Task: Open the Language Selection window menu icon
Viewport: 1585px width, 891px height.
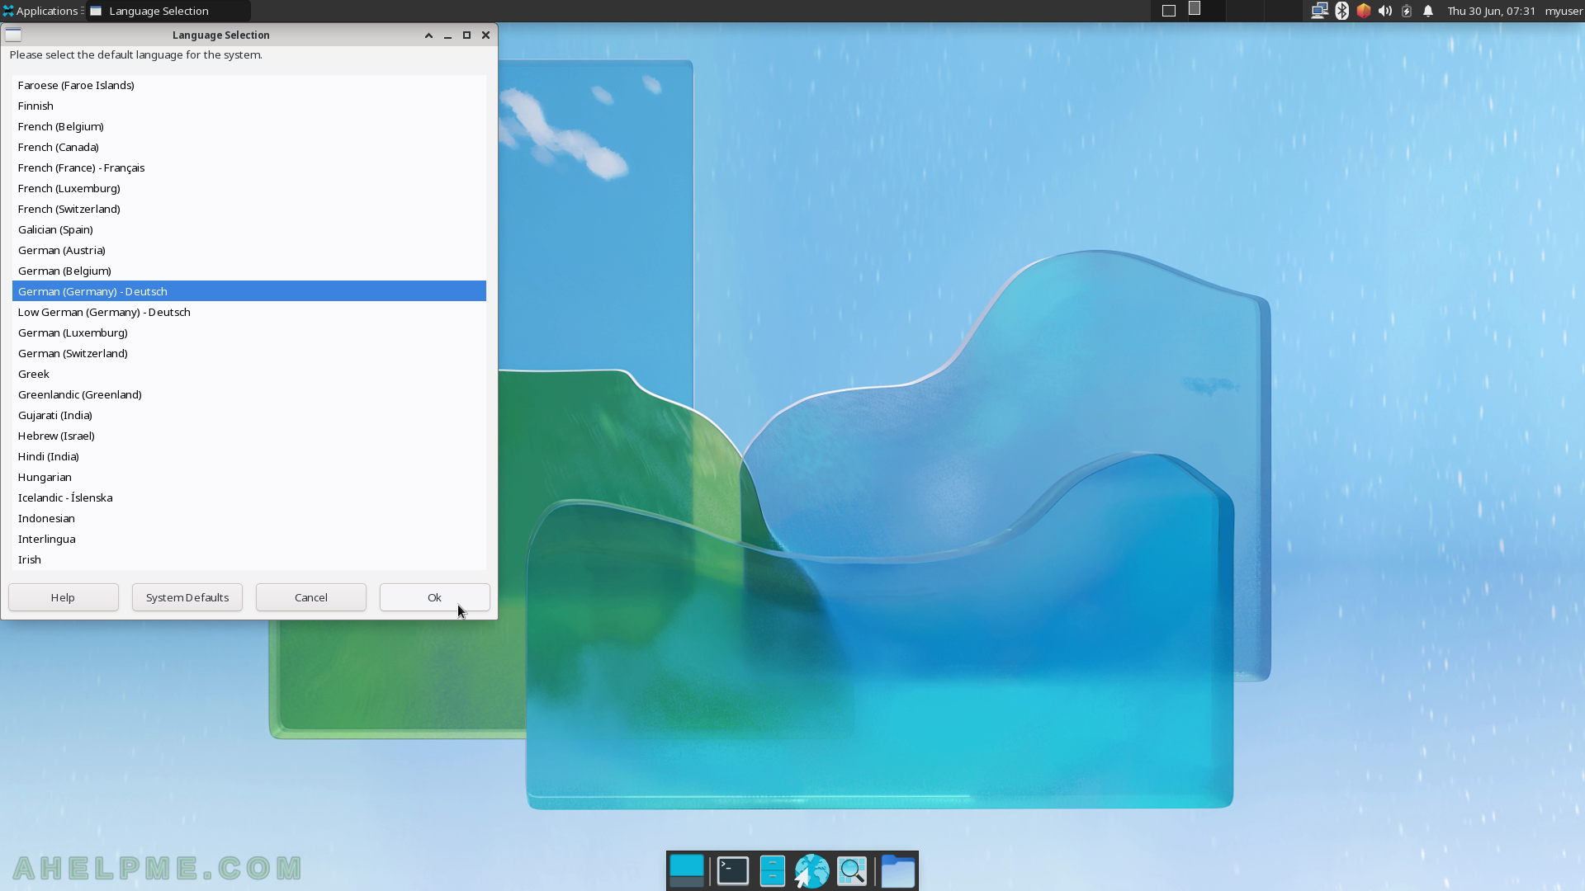Action: click(13, 35)
